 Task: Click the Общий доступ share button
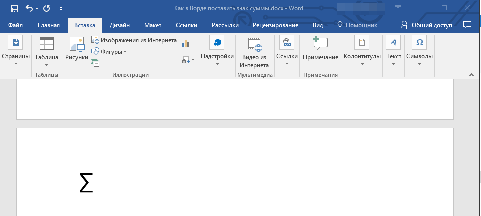(x=427, y=25)
